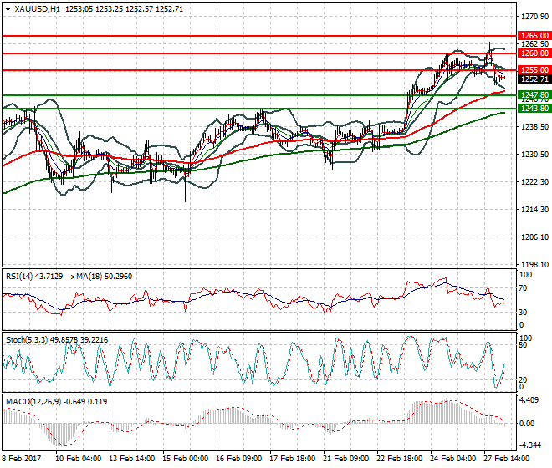Image resolution: width=552 pixels, height=468 pixels.
Task: Click the 1222.30 price axis value
Action: click(x=534, y=181)
